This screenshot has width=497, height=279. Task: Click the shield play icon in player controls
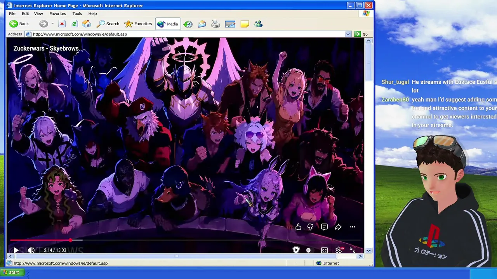tap(296, 250)
